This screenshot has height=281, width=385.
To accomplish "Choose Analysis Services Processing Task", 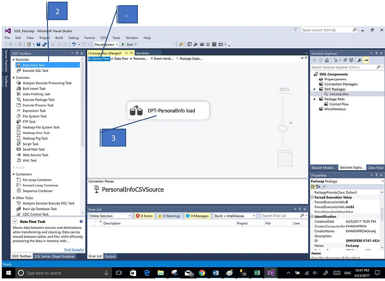I will 48,83.
